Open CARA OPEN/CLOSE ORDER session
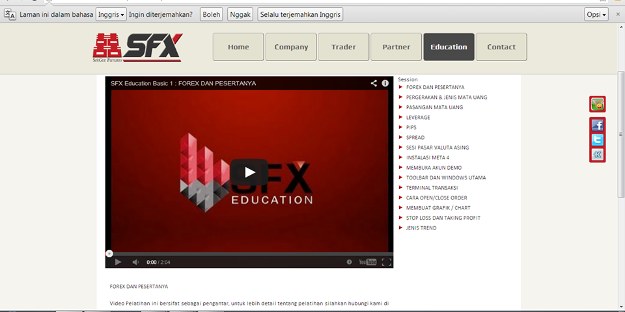This screenshot has width=625, height=312. (x=436, y=198)
